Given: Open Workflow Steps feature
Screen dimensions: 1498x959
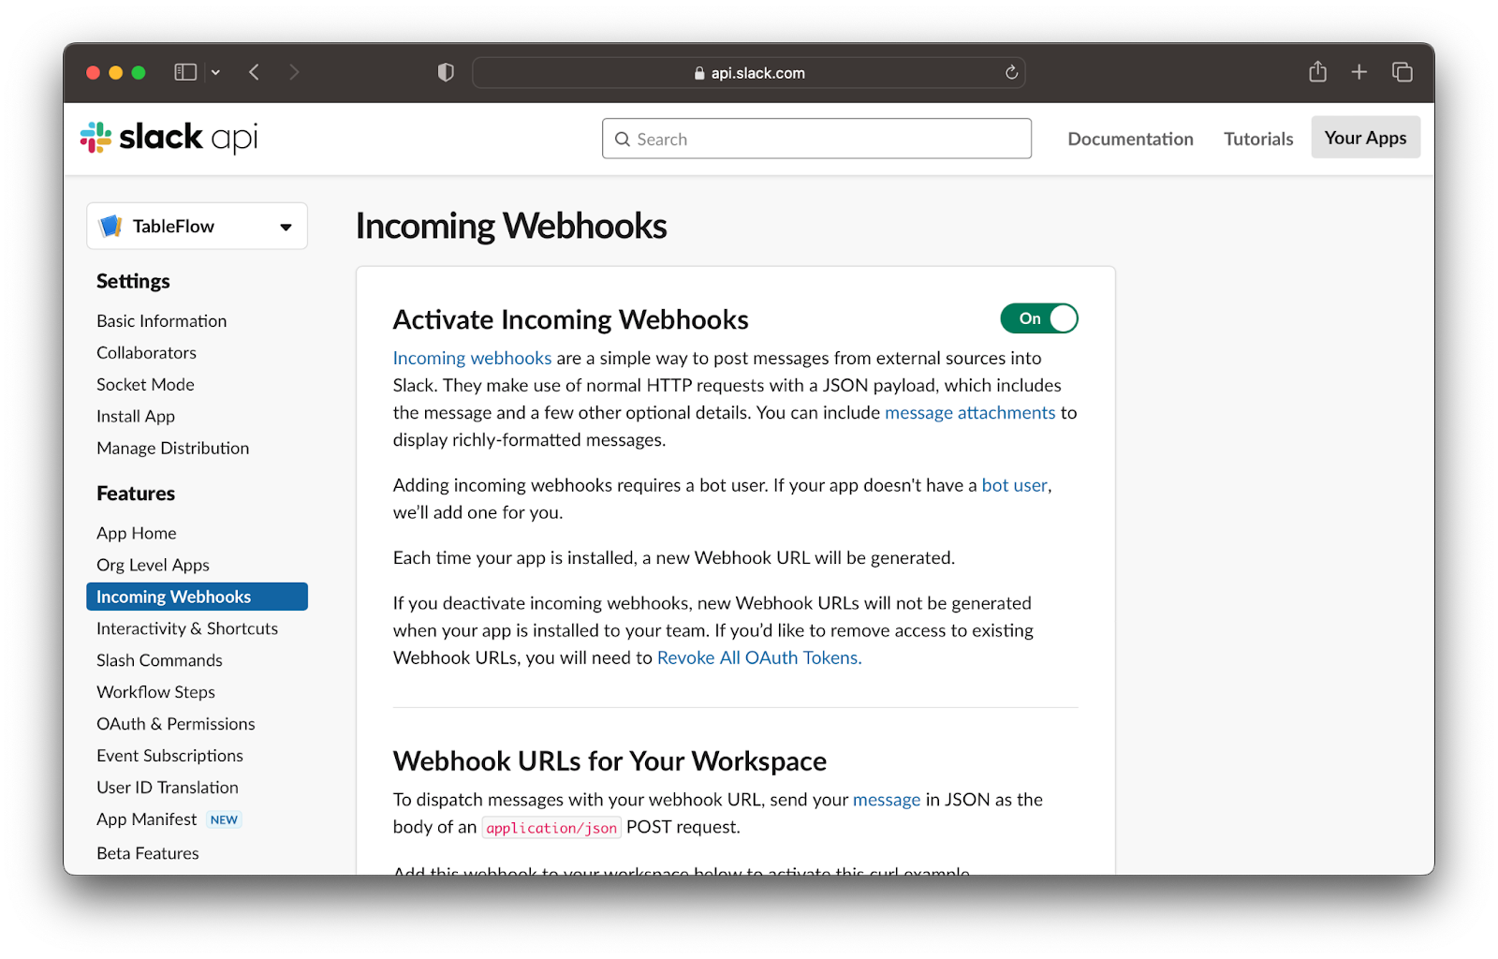Looking at the screenshot, I should pos(155,692).
